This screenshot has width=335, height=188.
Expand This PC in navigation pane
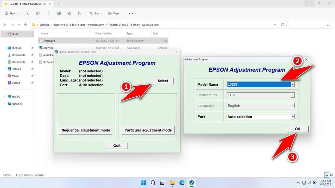[4, 97]
